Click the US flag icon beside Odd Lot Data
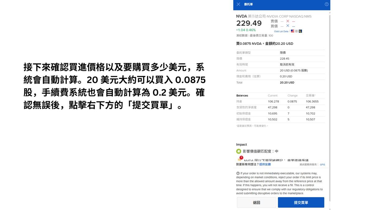 [x=292, y=31]
